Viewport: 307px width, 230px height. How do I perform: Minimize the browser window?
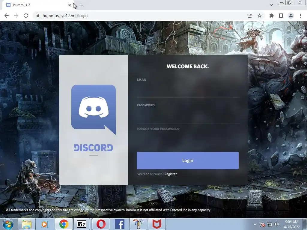pos(282,3)
